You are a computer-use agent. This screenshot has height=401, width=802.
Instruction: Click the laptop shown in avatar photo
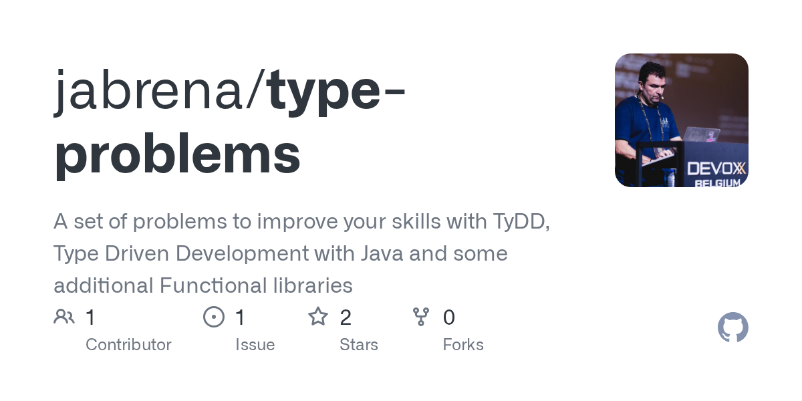[x=700, y=134]
